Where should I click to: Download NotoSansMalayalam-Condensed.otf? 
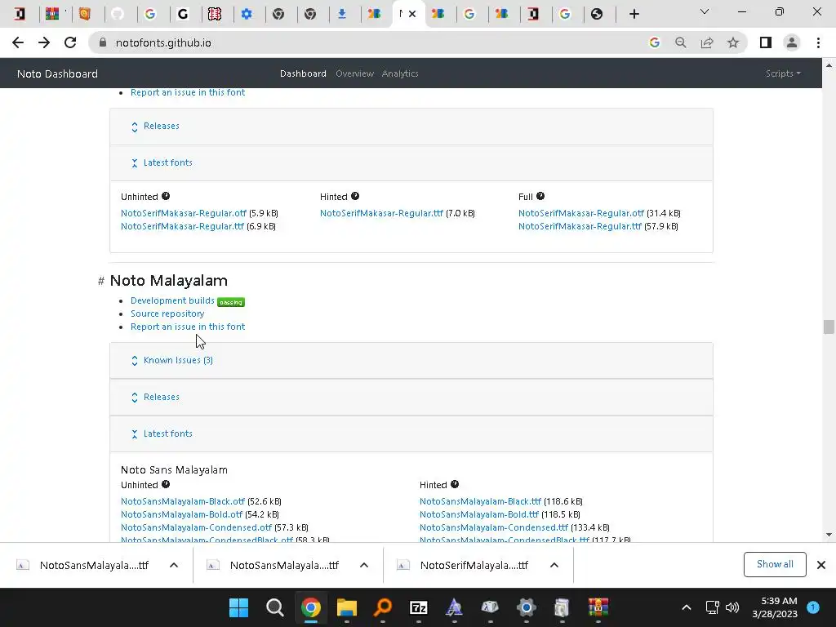coord(196,528)
